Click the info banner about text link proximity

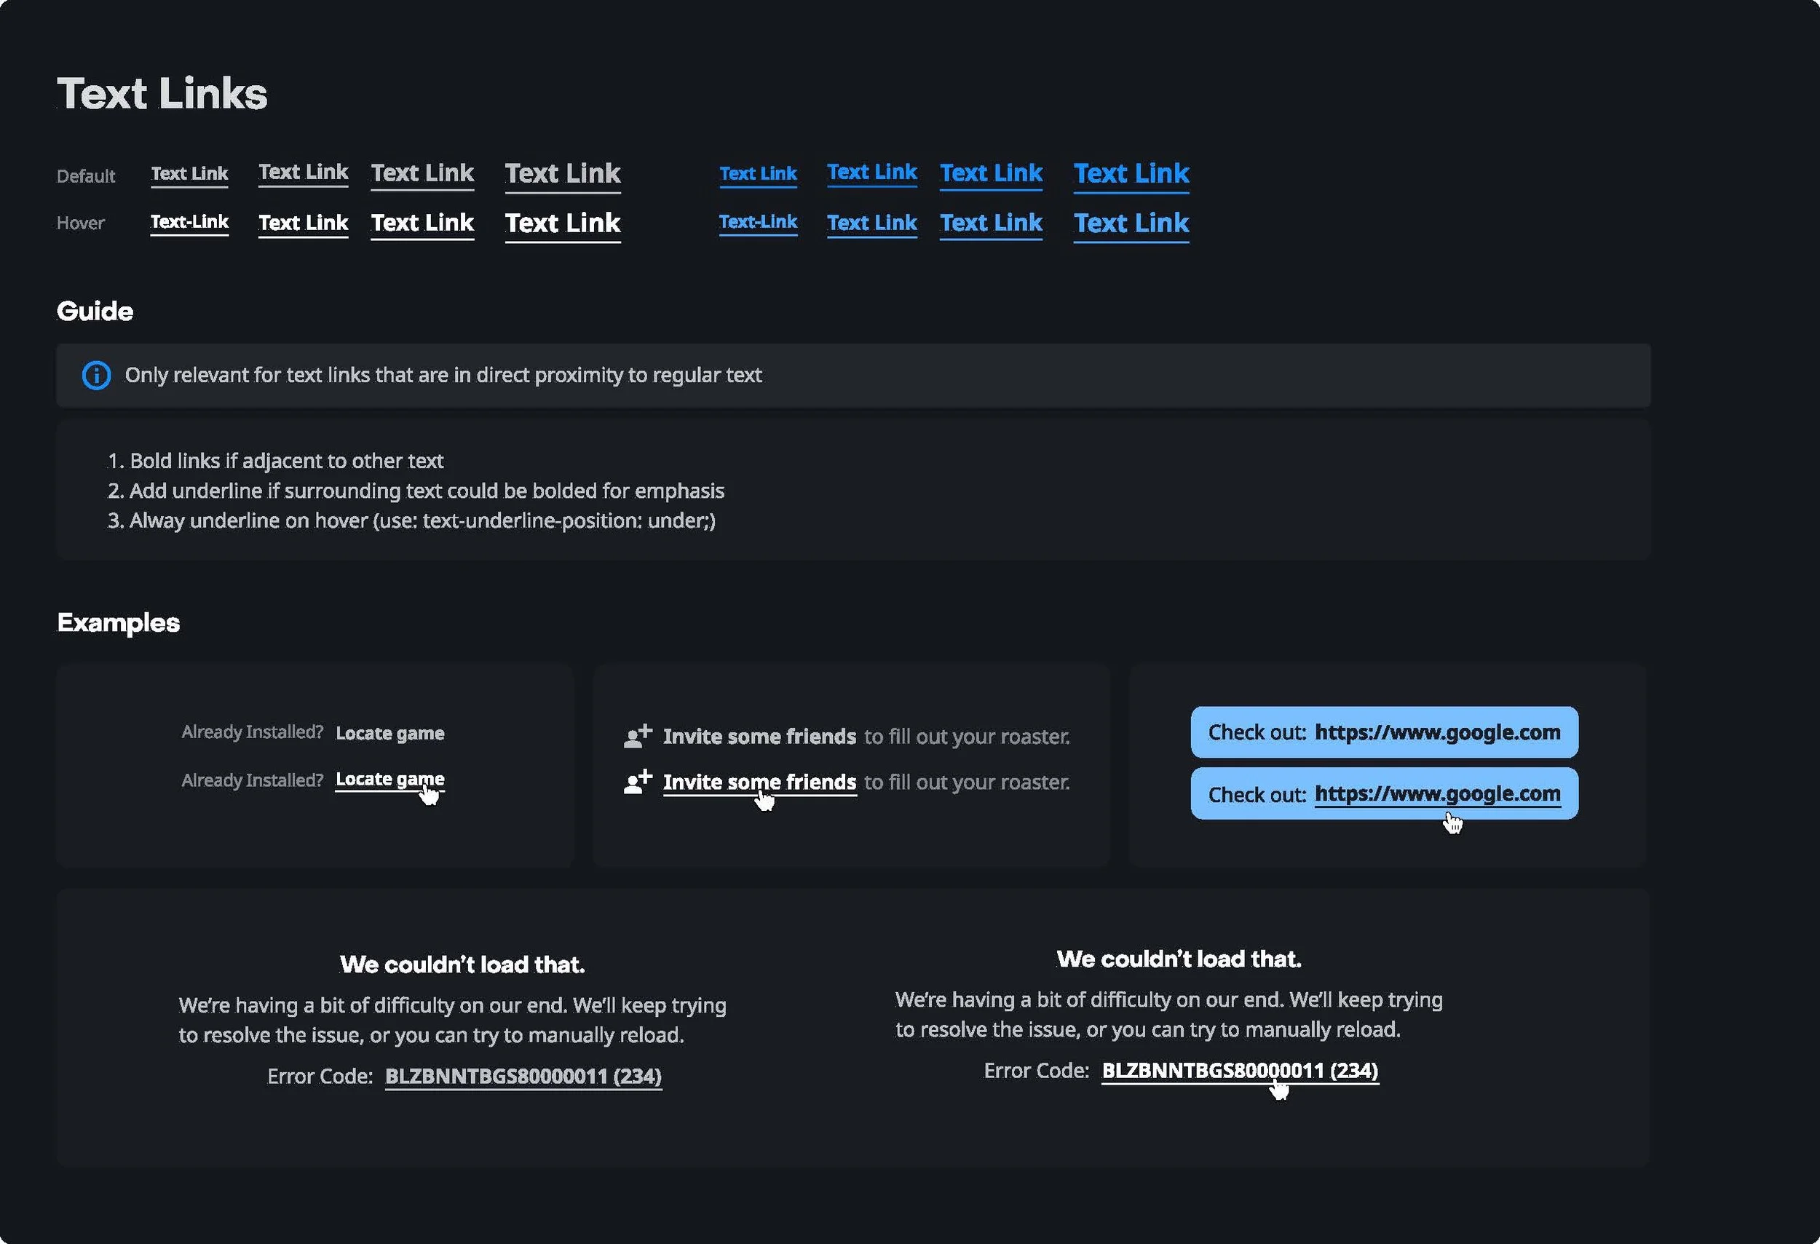[x=852, y=375]
